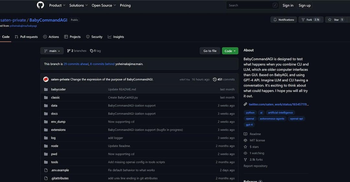Switch to the Projects tab
This screenshot has height=182, width=350.
point(72,37)
